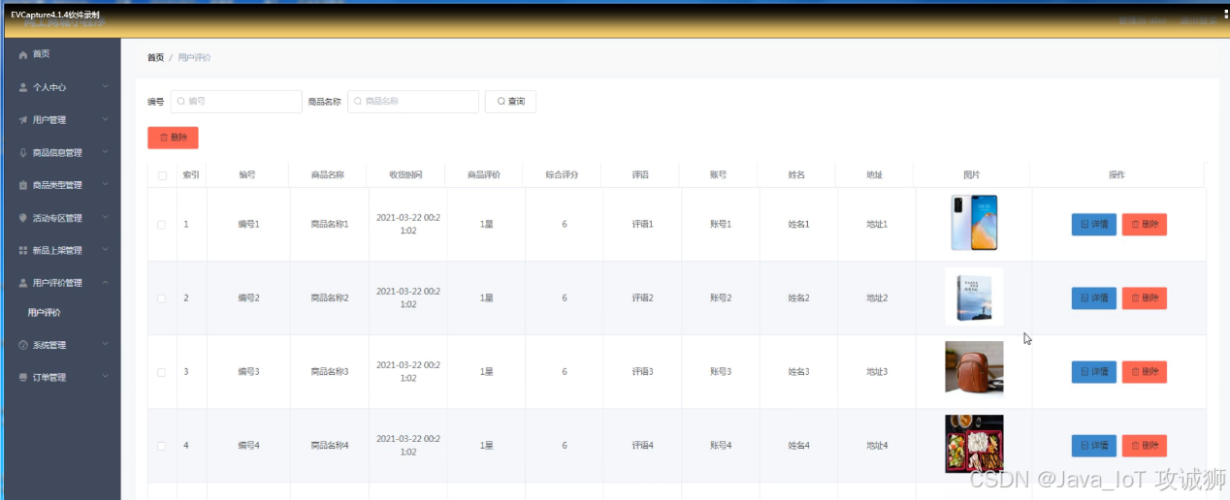Click the location pin icon beside 活动专区管理
Viewport: 1230px width, 500px height.
pyautogui.click(x=23, y=218)
